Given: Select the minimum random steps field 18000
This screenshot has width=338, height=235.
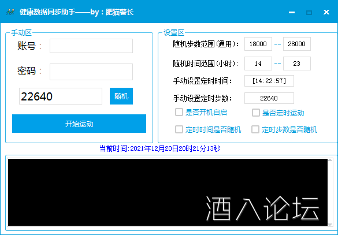Looking at the screenshot, I should (258, 44).
